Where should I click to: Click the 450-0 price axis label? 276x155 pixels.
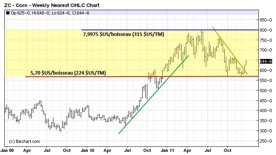point(266,101)
